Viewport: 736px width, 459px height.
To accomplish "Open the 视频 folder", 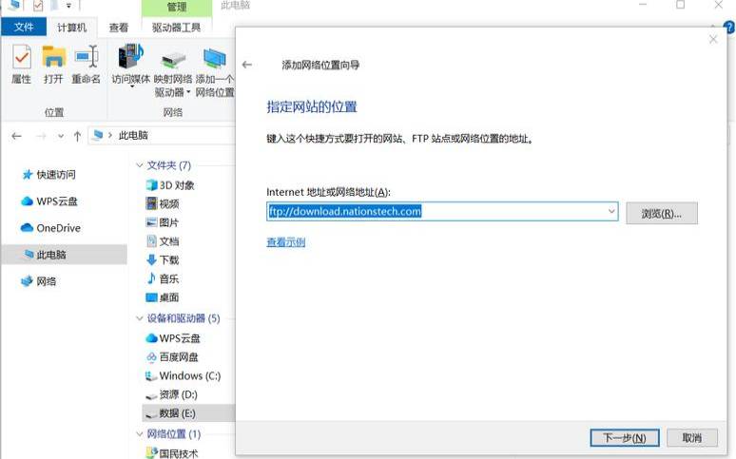I will [x=163, y=203].
